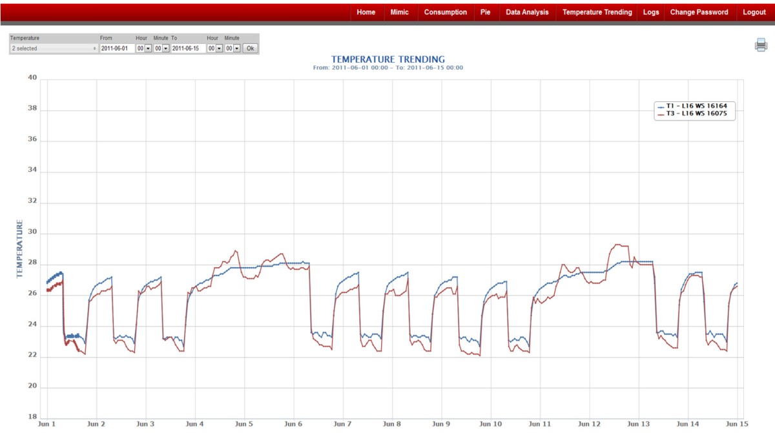The height and width of the screenshot is (433, 775).
Task: Click the Jun 5 x-axis label
Action: [244, 425]
